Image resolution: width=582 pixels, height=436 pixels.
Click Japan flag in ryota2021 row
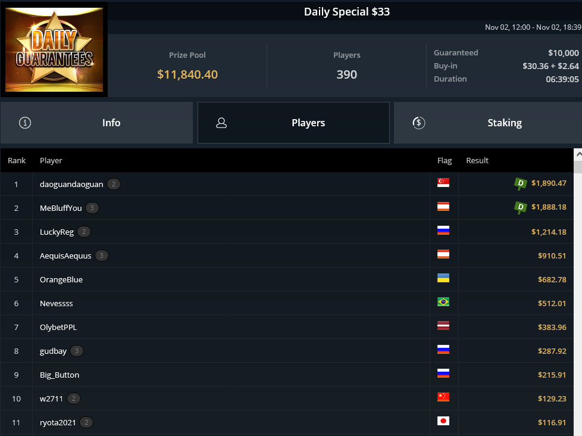443,421
